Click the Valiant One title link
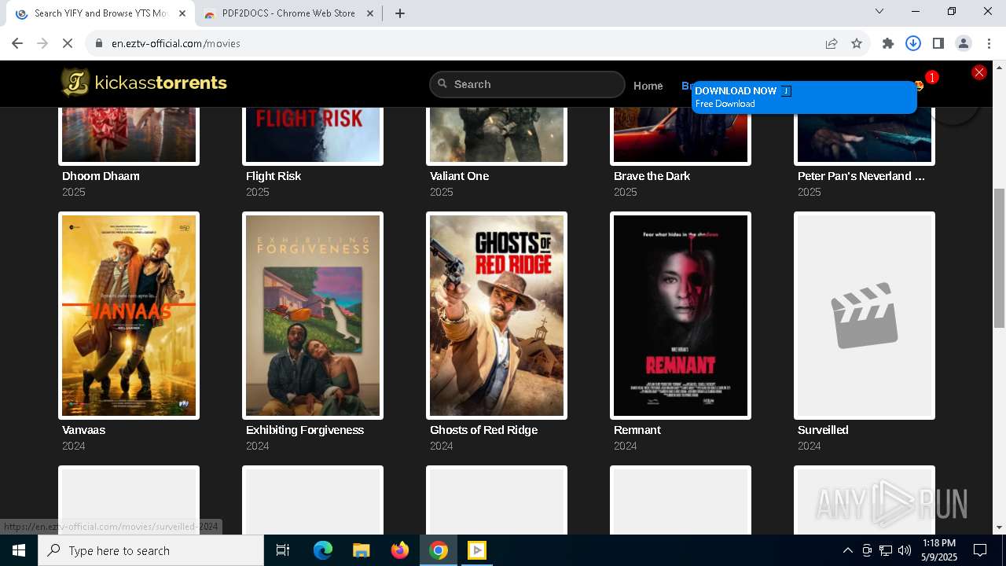 459,176
